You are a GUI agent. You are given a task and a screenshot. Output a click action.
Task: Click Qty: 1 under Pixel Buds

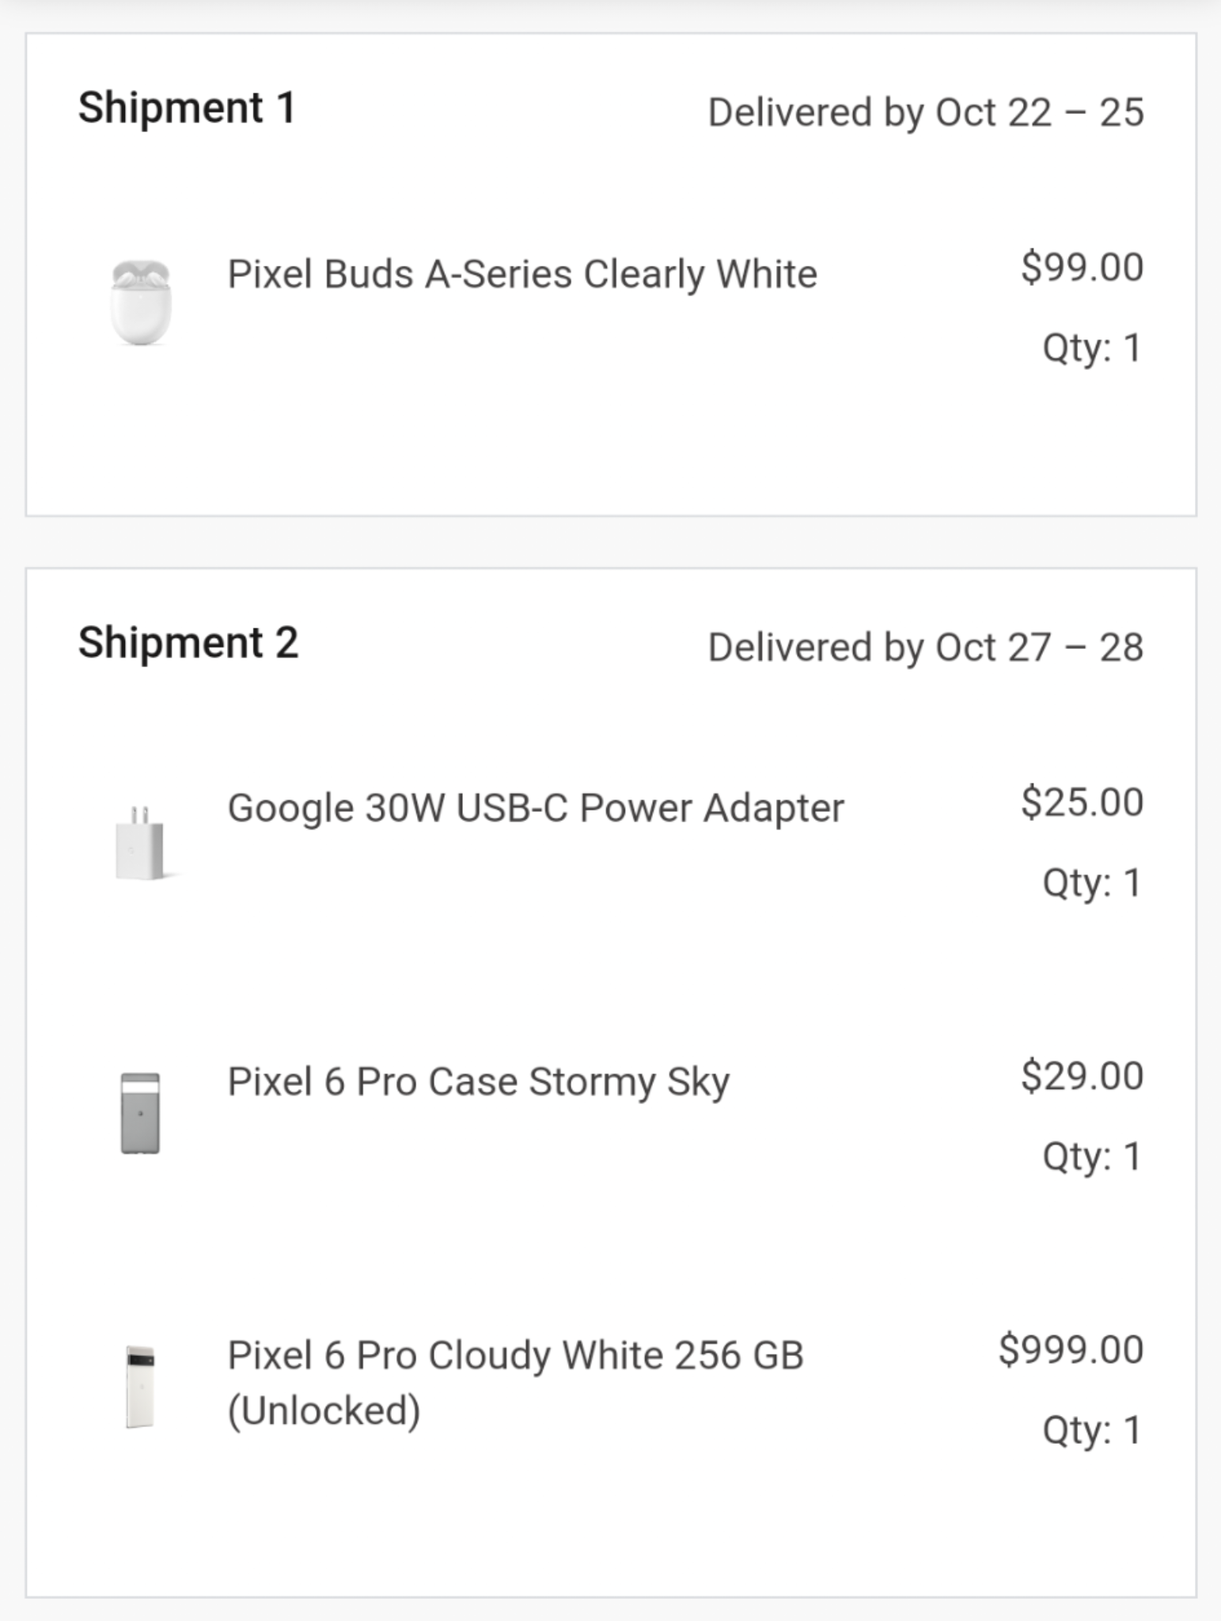[x=1092, y=348]
